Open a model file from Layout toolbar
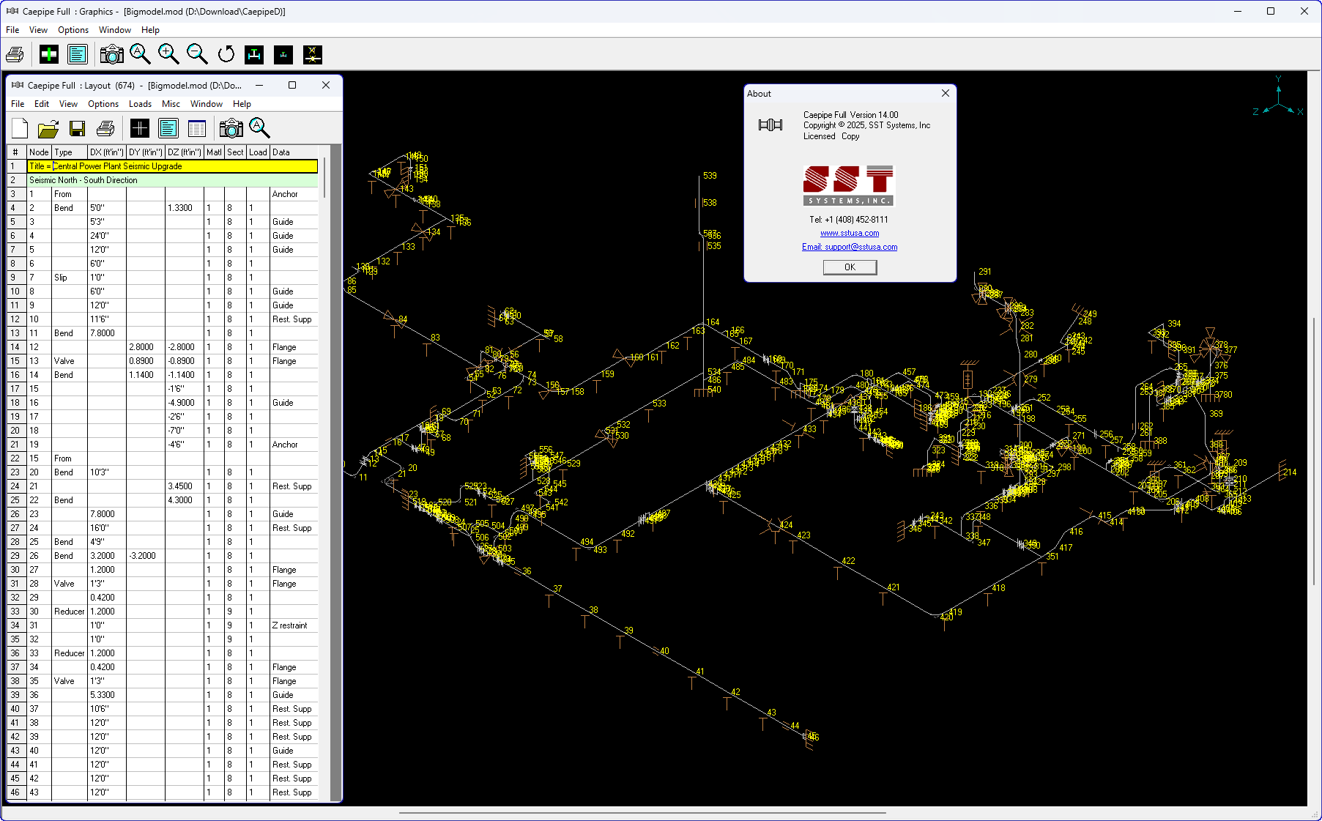 48,129
